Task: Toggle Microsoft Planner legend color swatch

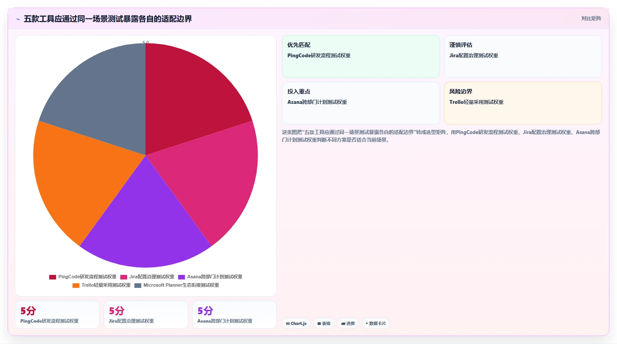Action: 138,286
